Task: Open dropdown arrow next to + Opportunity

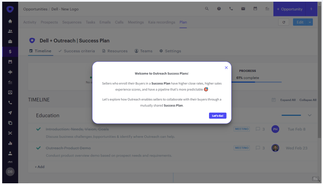Action: click(311, 9)
